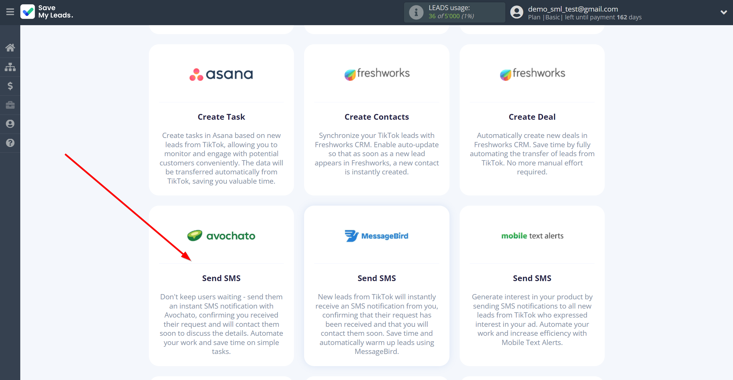Click the 36 of 5'000 leads counter
The height and width of the screenshot is (380, 733).
click(x=451, y=16)
